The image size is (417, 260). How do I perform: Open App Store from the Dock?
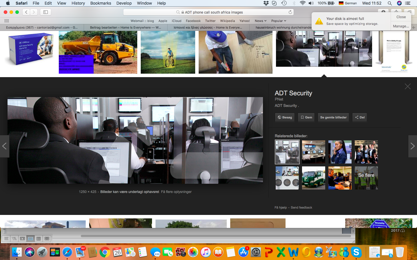(243, 252)
